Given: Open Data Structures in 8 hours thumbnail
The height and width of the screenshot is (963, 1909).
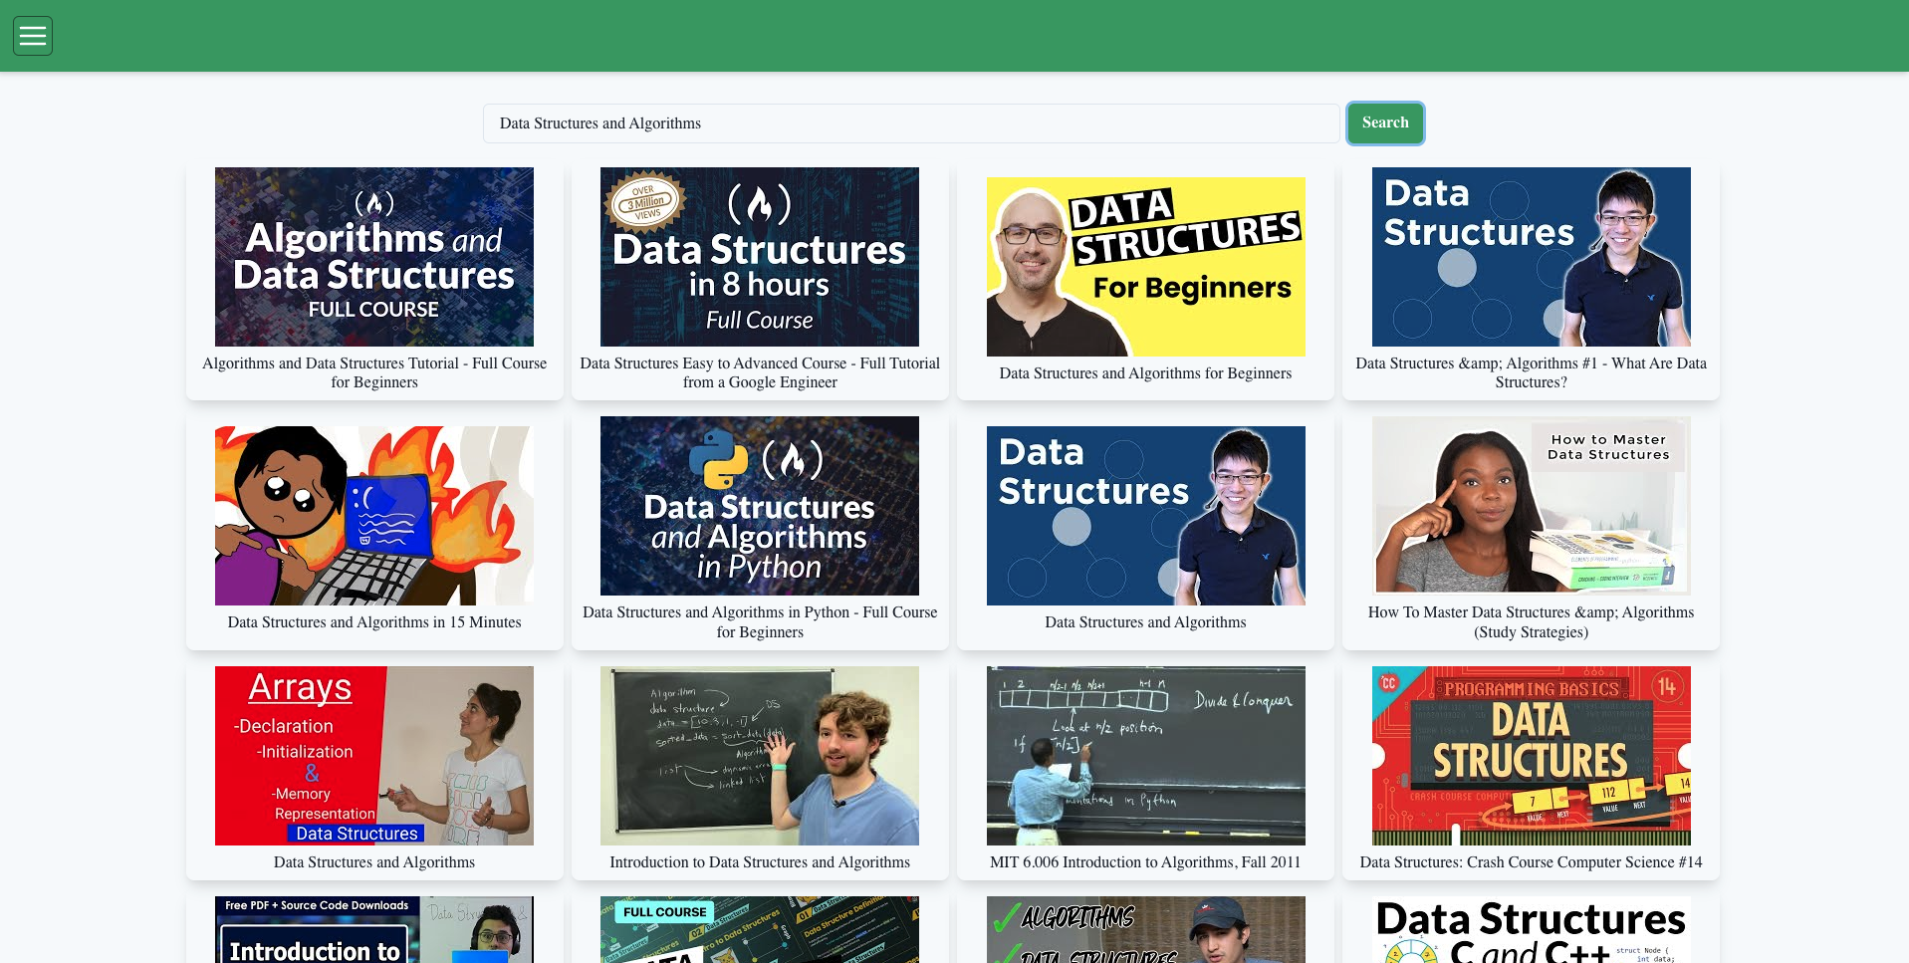Looking at the screenshot, I should click(x=760, y=257).
